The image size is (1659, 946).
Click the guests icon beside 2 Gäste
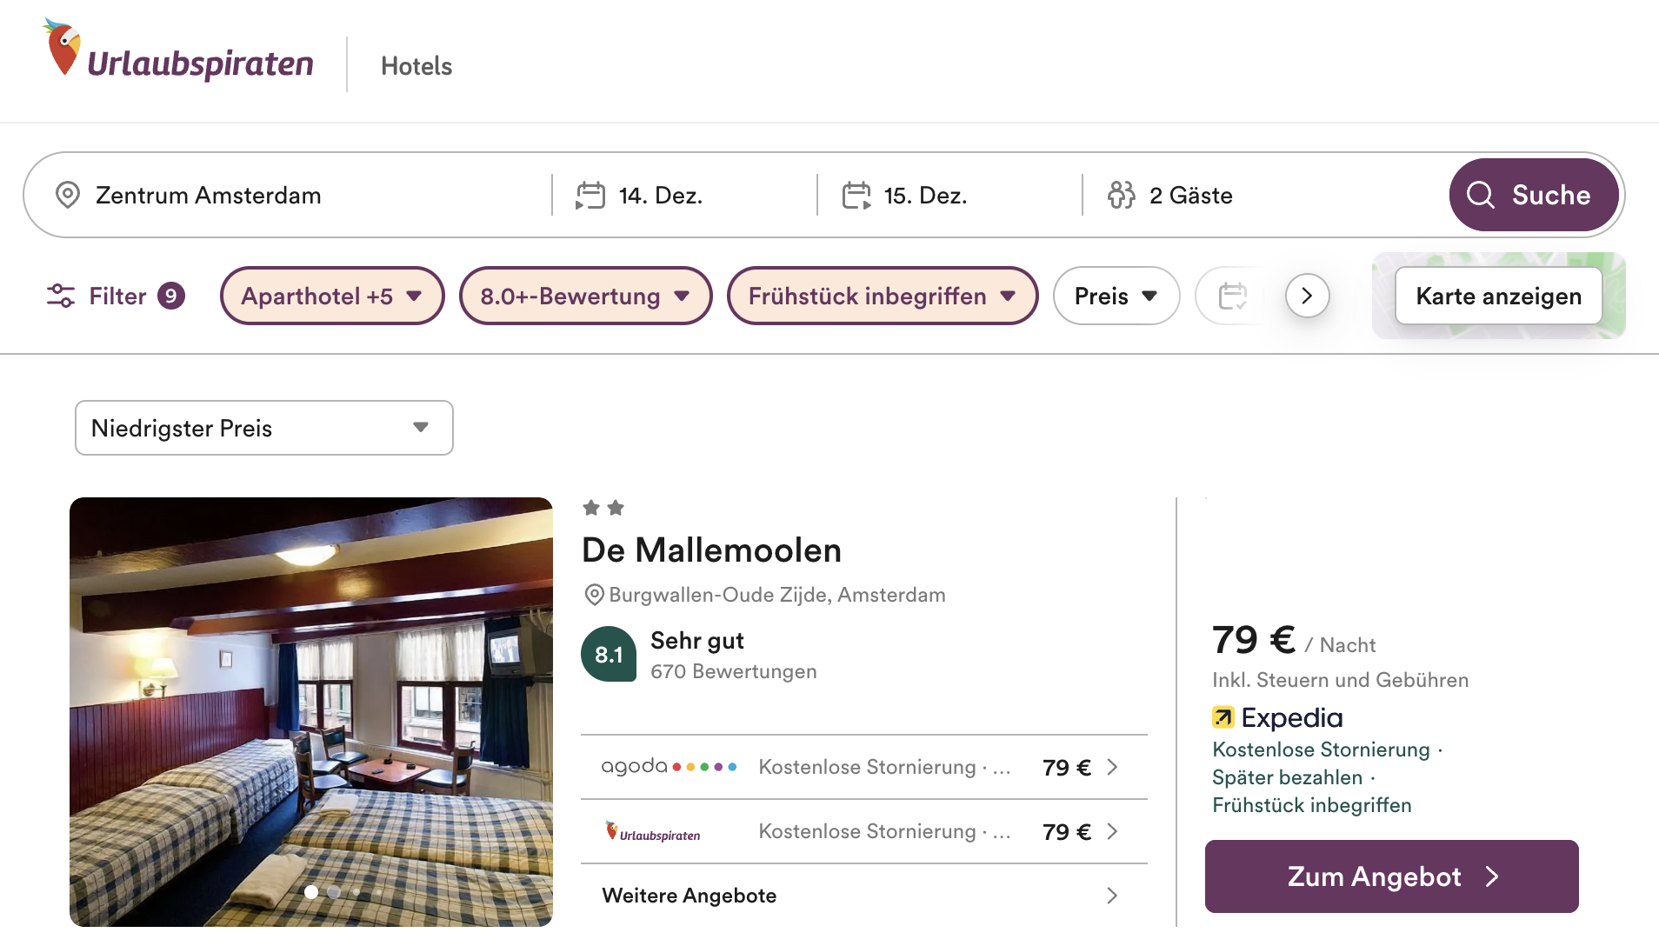point(1121,195)
